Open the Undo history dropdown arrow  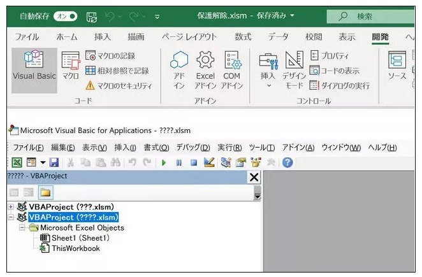tap(120, 17)
